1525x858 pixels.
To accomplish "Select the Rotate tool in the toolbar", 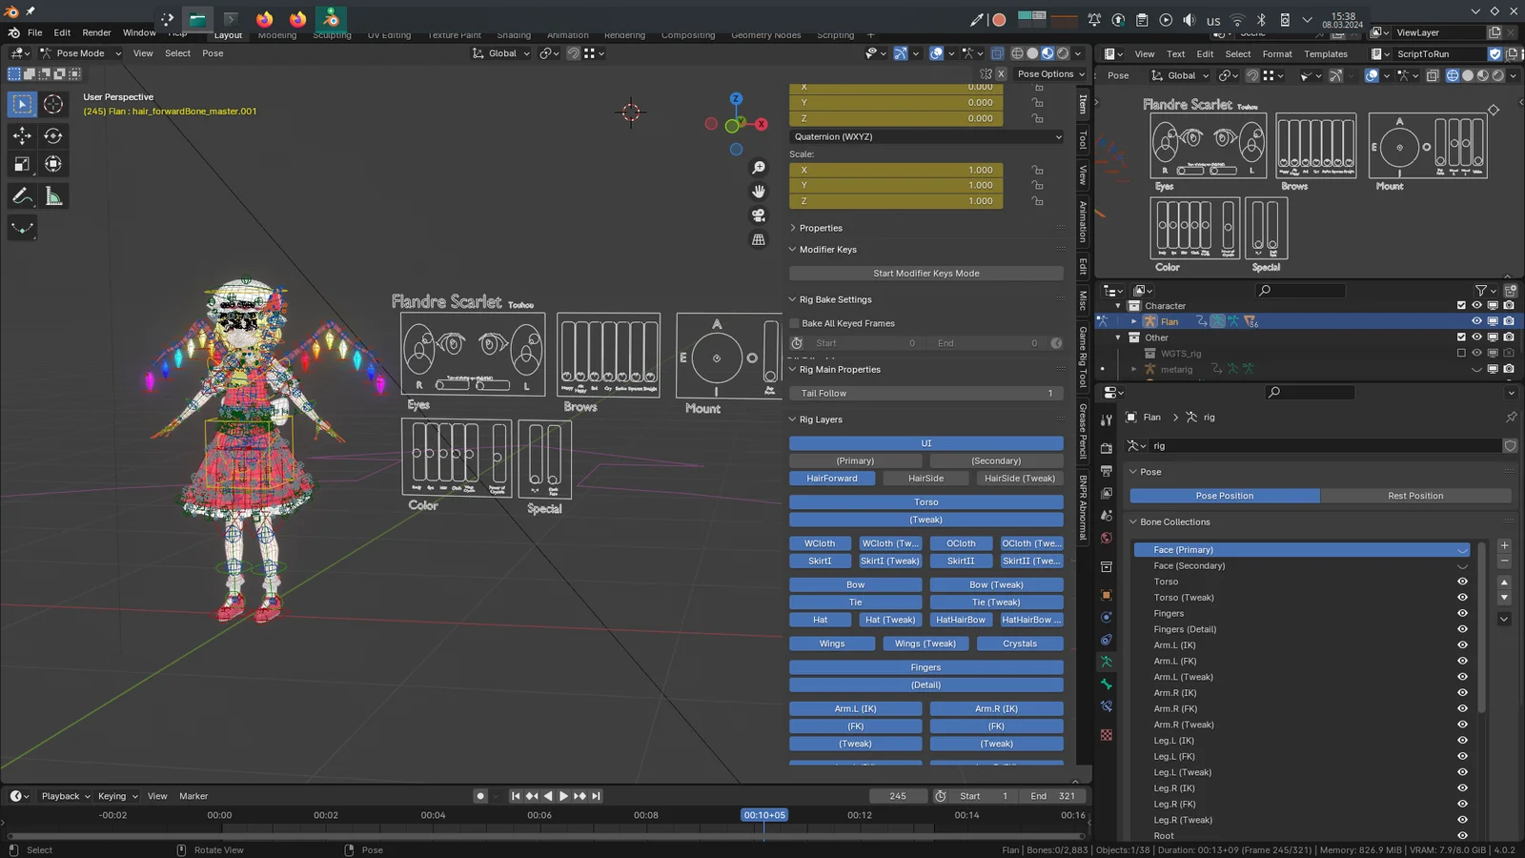I will click(x=53, y=135).
